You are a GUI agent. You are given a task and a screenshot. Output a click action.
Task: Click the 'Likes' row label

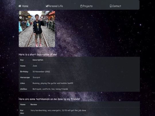point(23,83)
